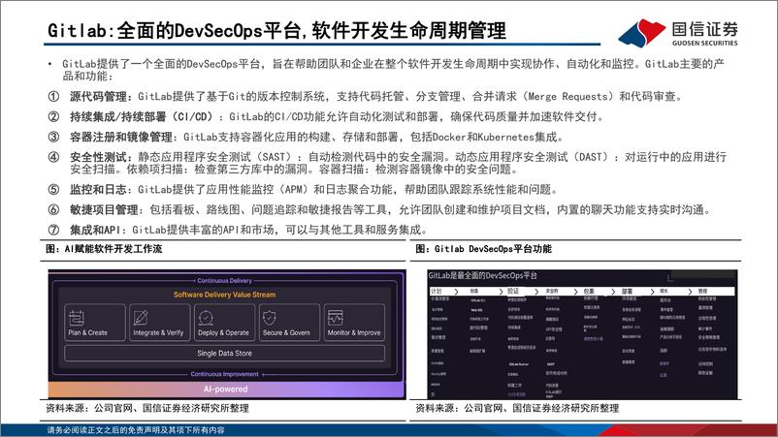Click the 源代码管理 bold heading

pos(101,97)
